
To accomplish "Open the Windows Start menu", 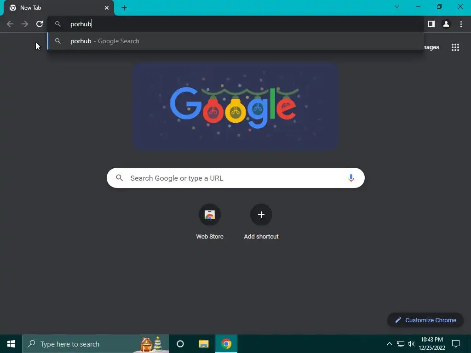I will [11, 344].
